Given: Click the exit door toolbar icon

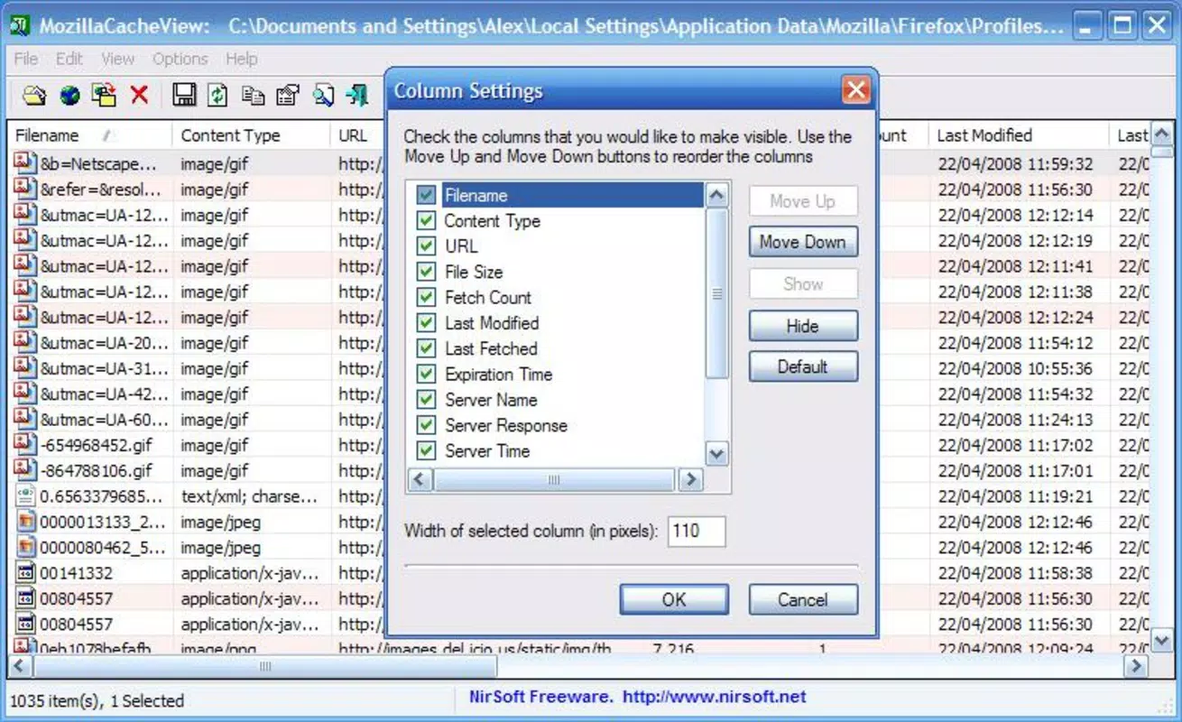Looking at the screenshot, I should click(x=357, y=95).
